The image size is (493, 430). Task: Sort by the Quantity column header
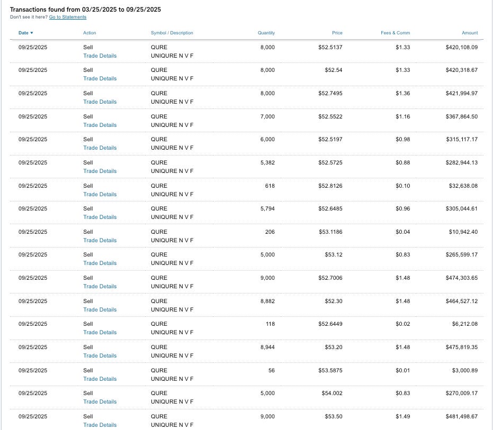point(266,33)
